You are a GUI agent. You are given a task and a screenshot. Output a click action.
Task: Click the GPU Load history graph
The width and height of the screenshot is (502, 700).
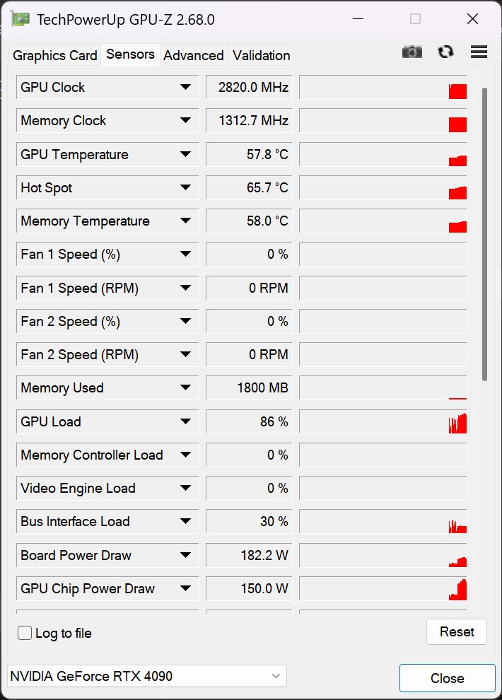click(x=383, y=421)
